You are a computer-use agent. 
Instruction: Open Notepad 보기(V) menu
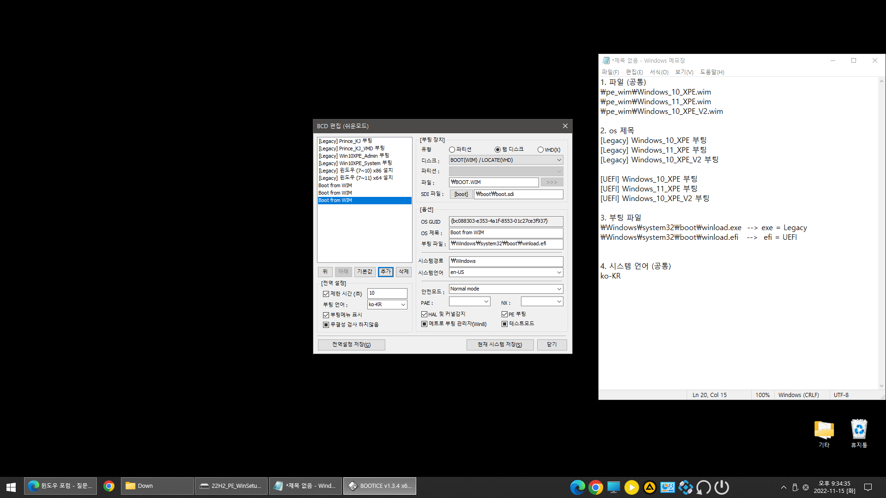pos(684,72)
